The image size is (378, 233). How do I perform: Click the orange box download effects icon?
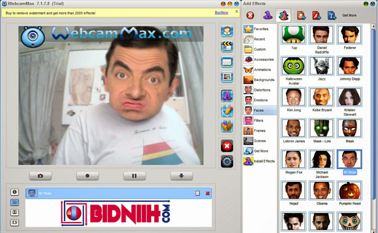click(x=227, y=126)
